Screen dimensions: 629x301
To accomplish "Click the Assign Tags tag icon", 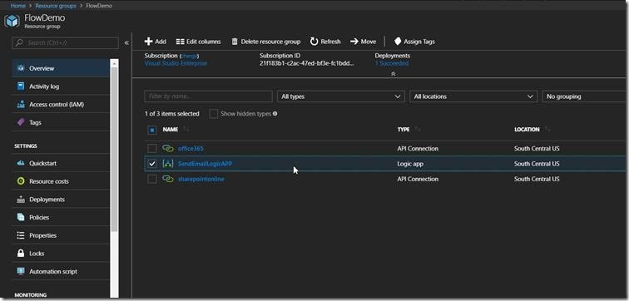I will point(398,42).
